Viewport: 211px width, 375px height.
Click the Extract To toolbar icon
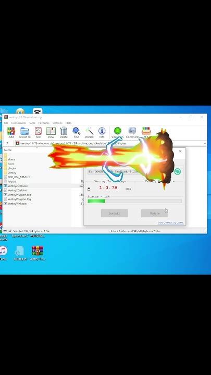coord(24,133)
